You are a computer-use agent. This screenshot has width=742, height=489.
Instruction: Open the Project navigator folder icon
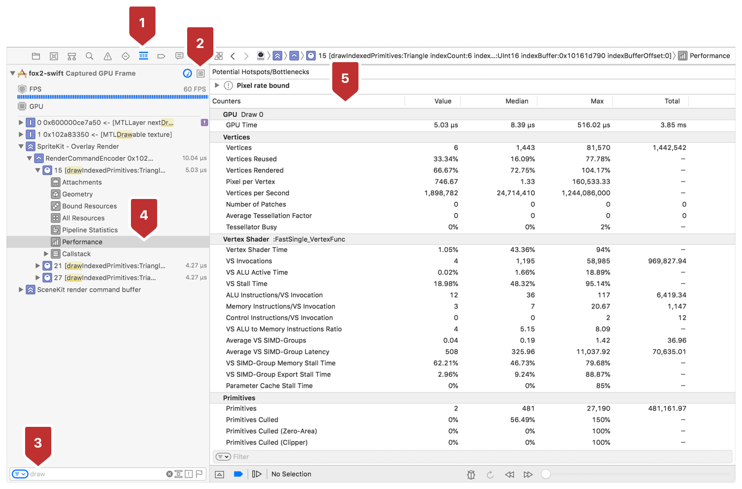36,56
